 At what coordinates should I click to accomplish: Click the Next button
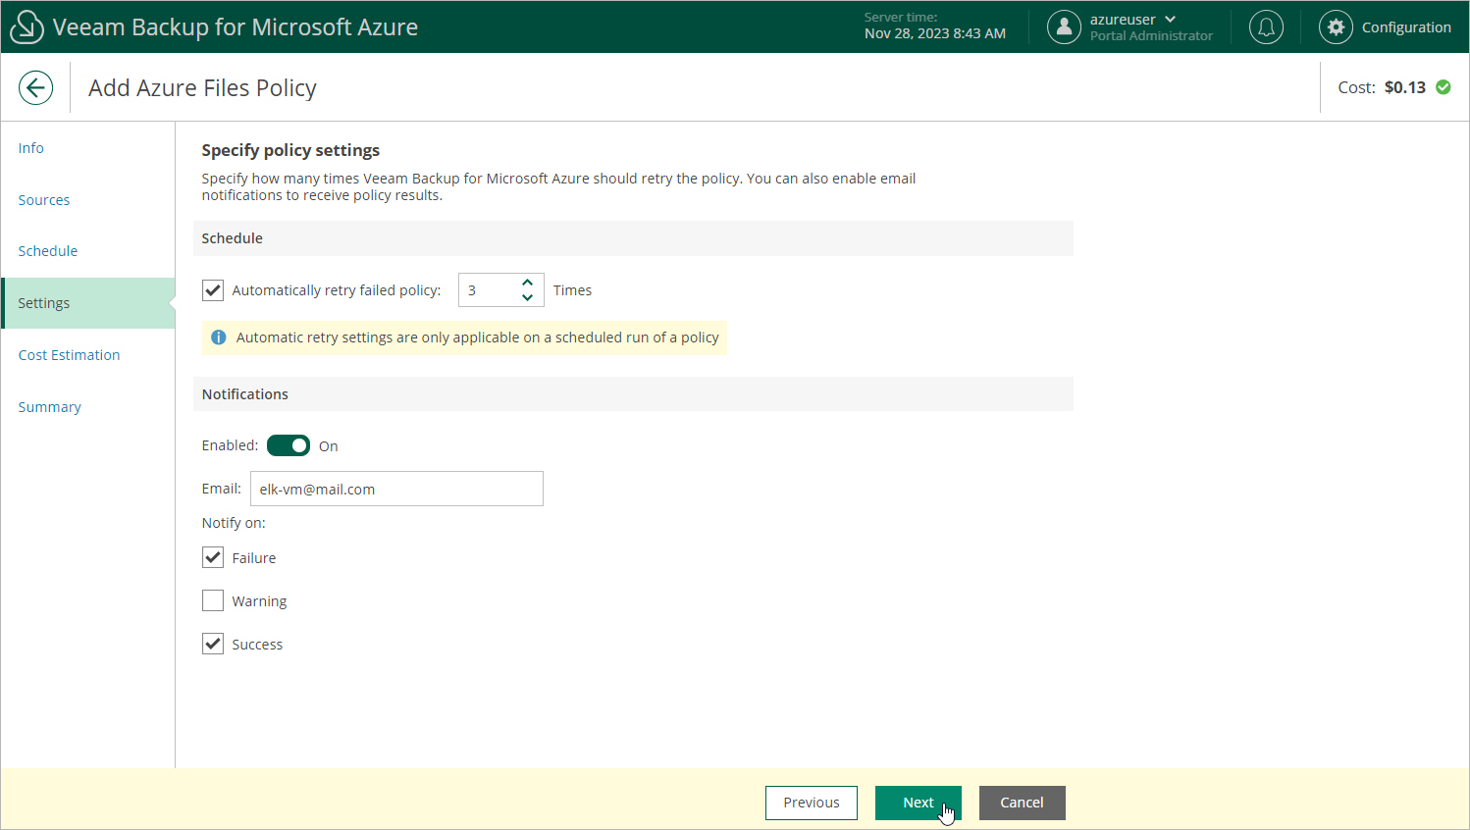[x=919, y=803]
